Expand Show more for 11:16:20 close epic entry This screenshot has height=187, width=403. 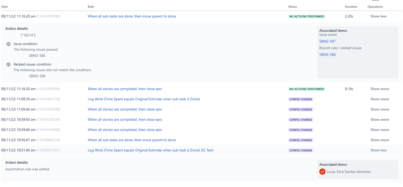[380, 89]
